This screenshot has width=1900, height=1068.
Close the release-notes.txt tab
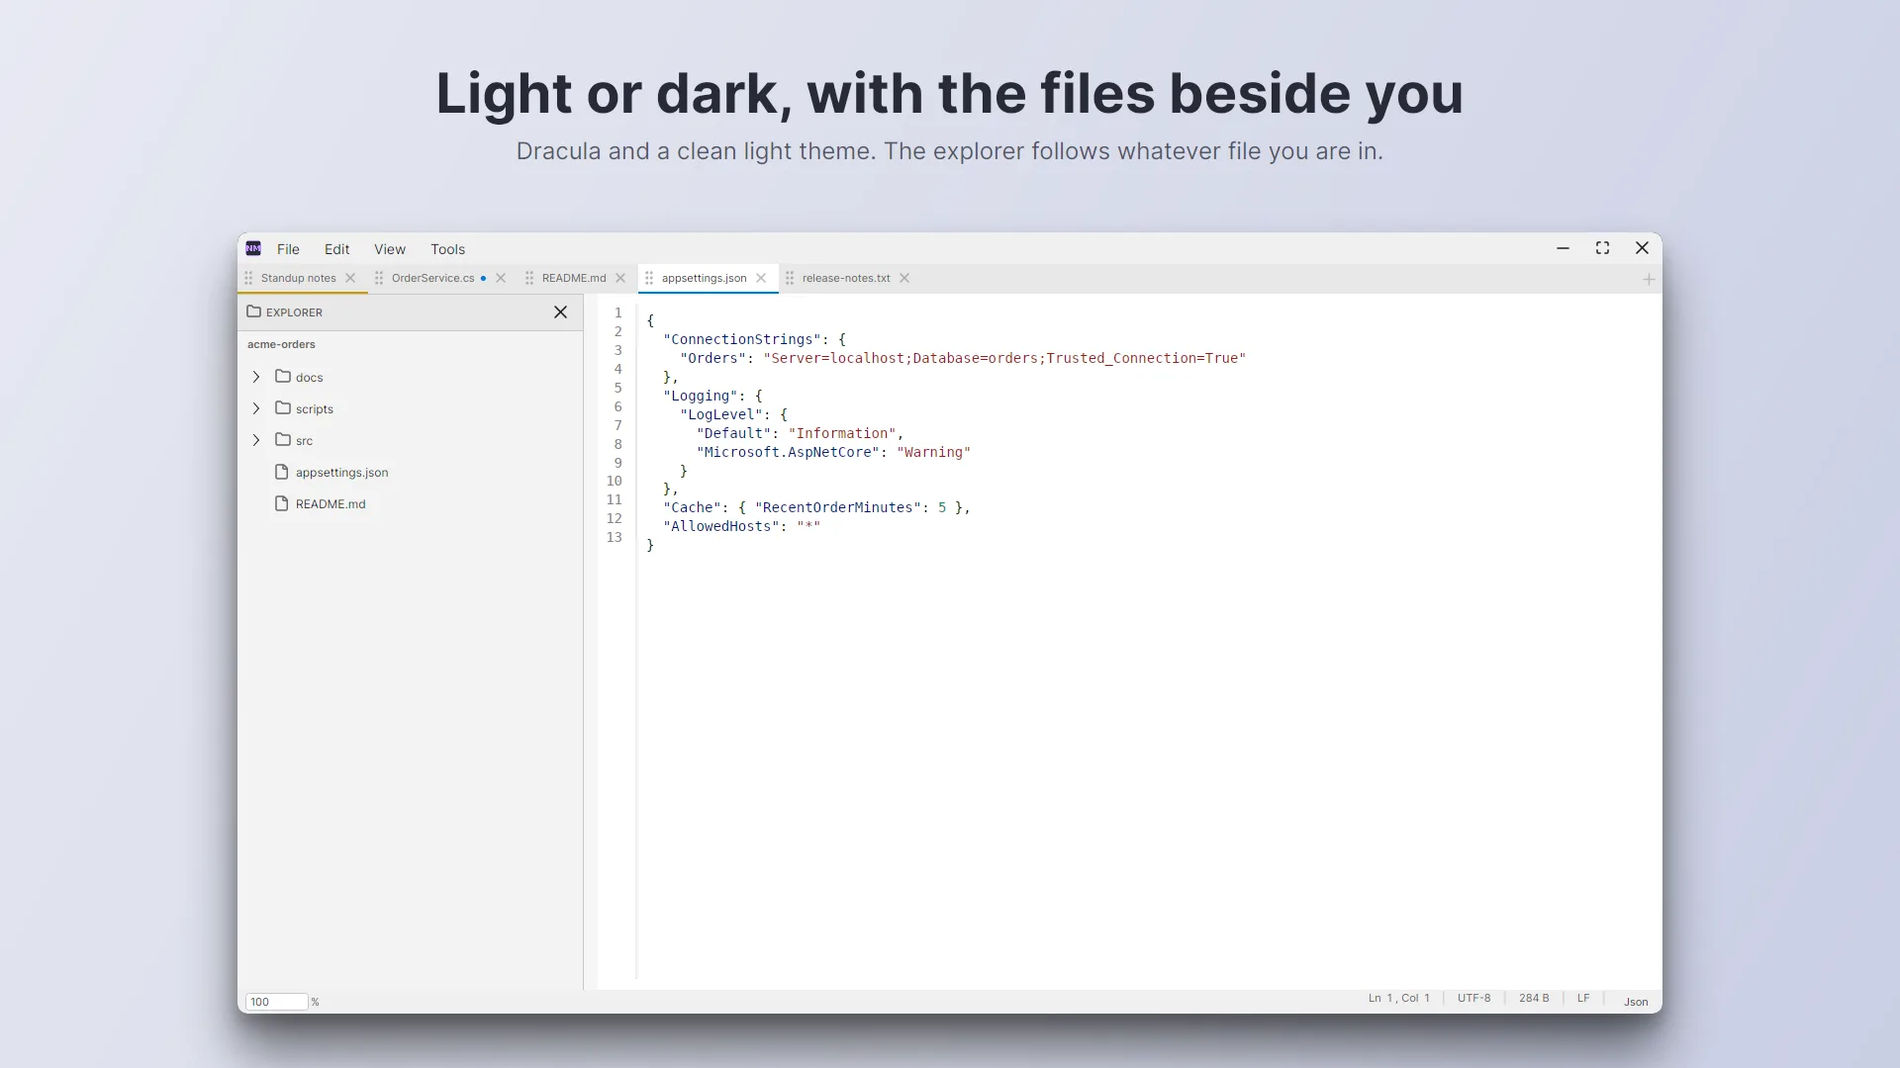pos(904,278)
